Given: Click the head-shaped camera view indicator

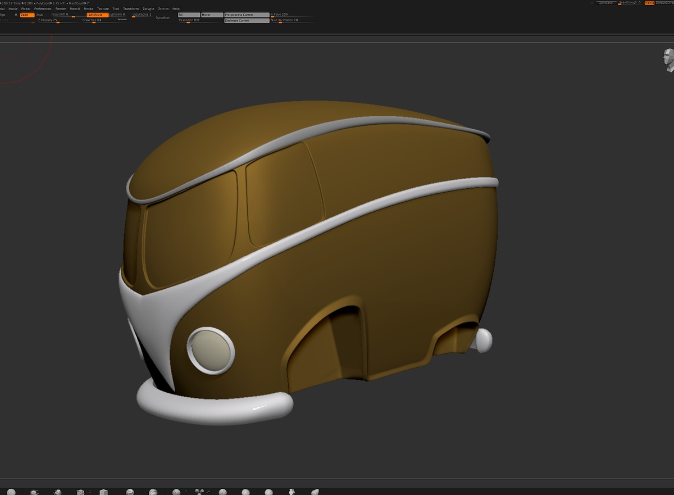Looking at the screenshot, I should tap(668, 60).
